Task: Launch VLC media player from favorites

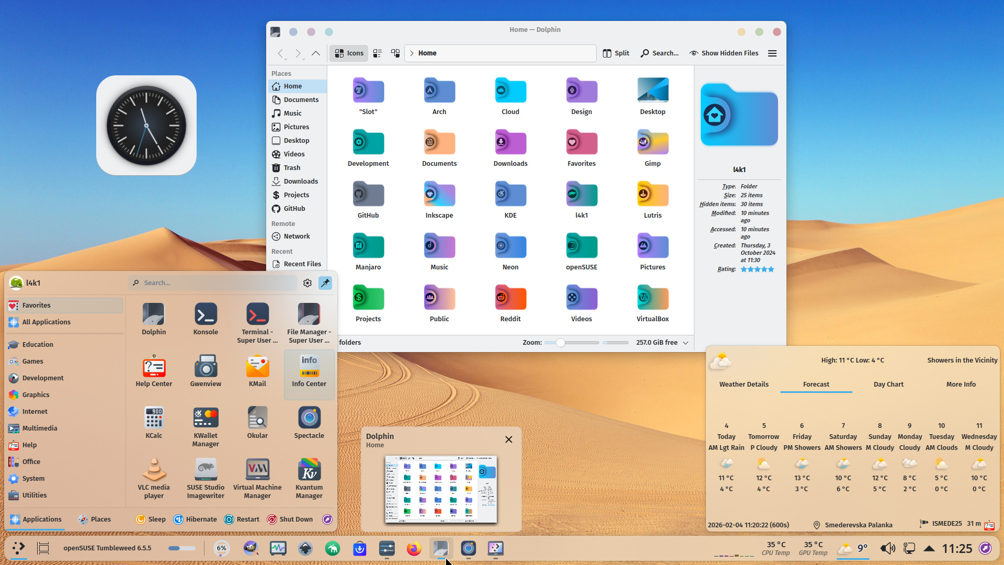Action: (154, 479)
